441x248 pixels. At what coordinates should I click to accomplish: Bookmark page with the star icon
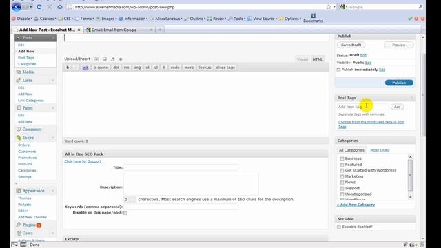[328, 7]
